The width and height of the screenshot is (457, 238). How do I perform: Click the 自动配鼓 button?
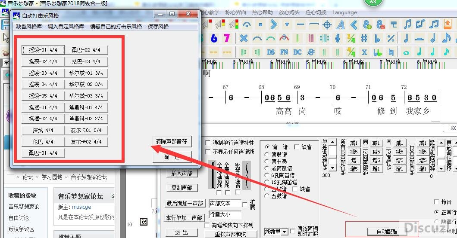point(387,231)
